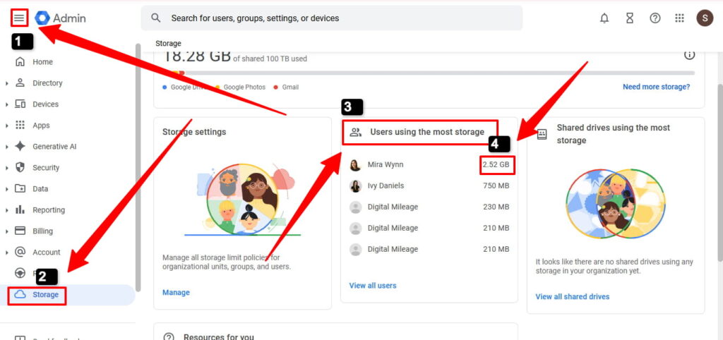Click the Manage storage settings link

(176, 293)
